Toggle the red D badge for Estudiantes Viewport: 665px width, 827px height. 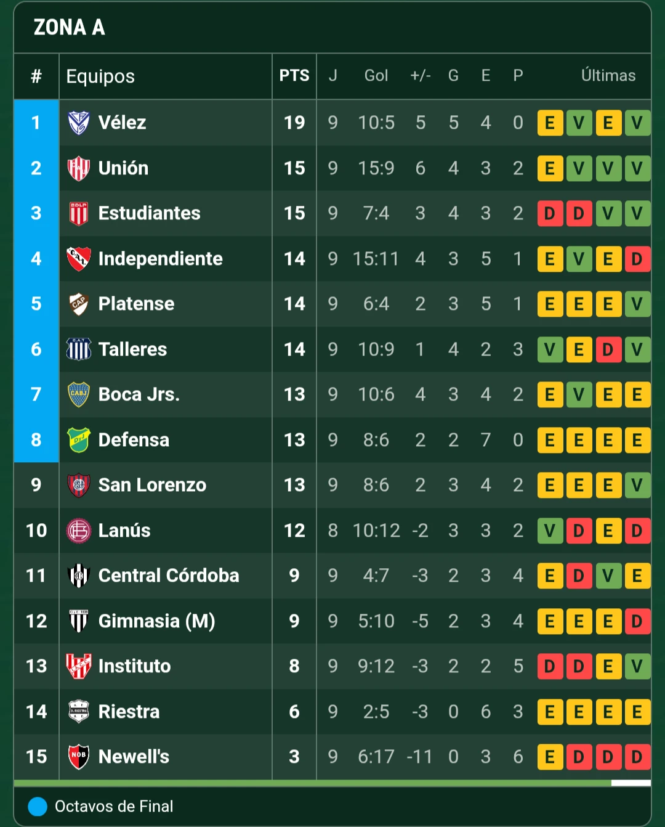pos(550,213)
